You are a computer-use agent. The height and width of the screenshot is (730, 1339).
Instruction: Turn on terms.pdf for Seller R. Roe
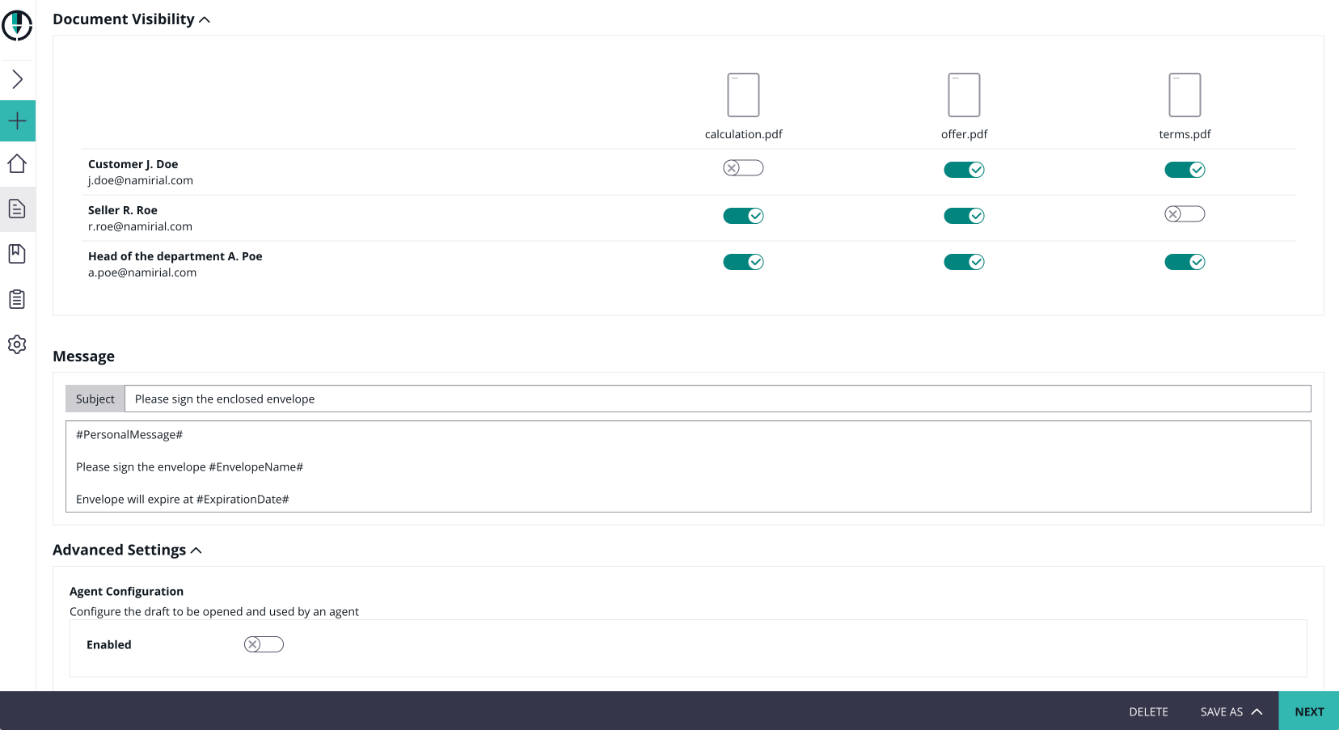click(1185, 213)
